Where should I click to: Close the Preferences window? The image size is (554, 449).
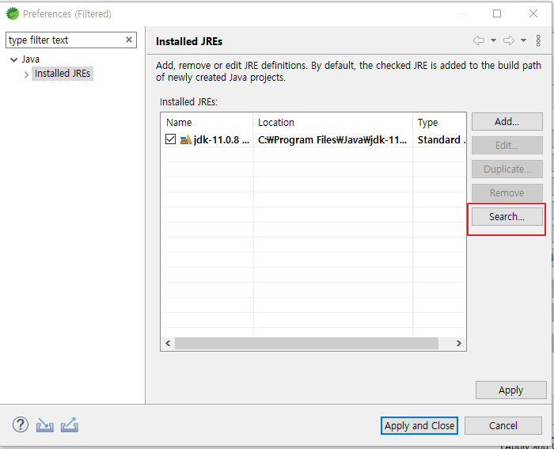coord(533,13)
